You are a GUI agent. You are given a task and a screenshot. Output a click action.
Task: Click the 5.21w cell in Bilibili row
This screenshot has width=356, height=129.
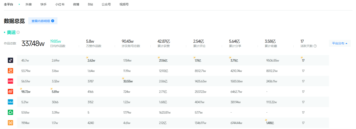coord(25,102)
